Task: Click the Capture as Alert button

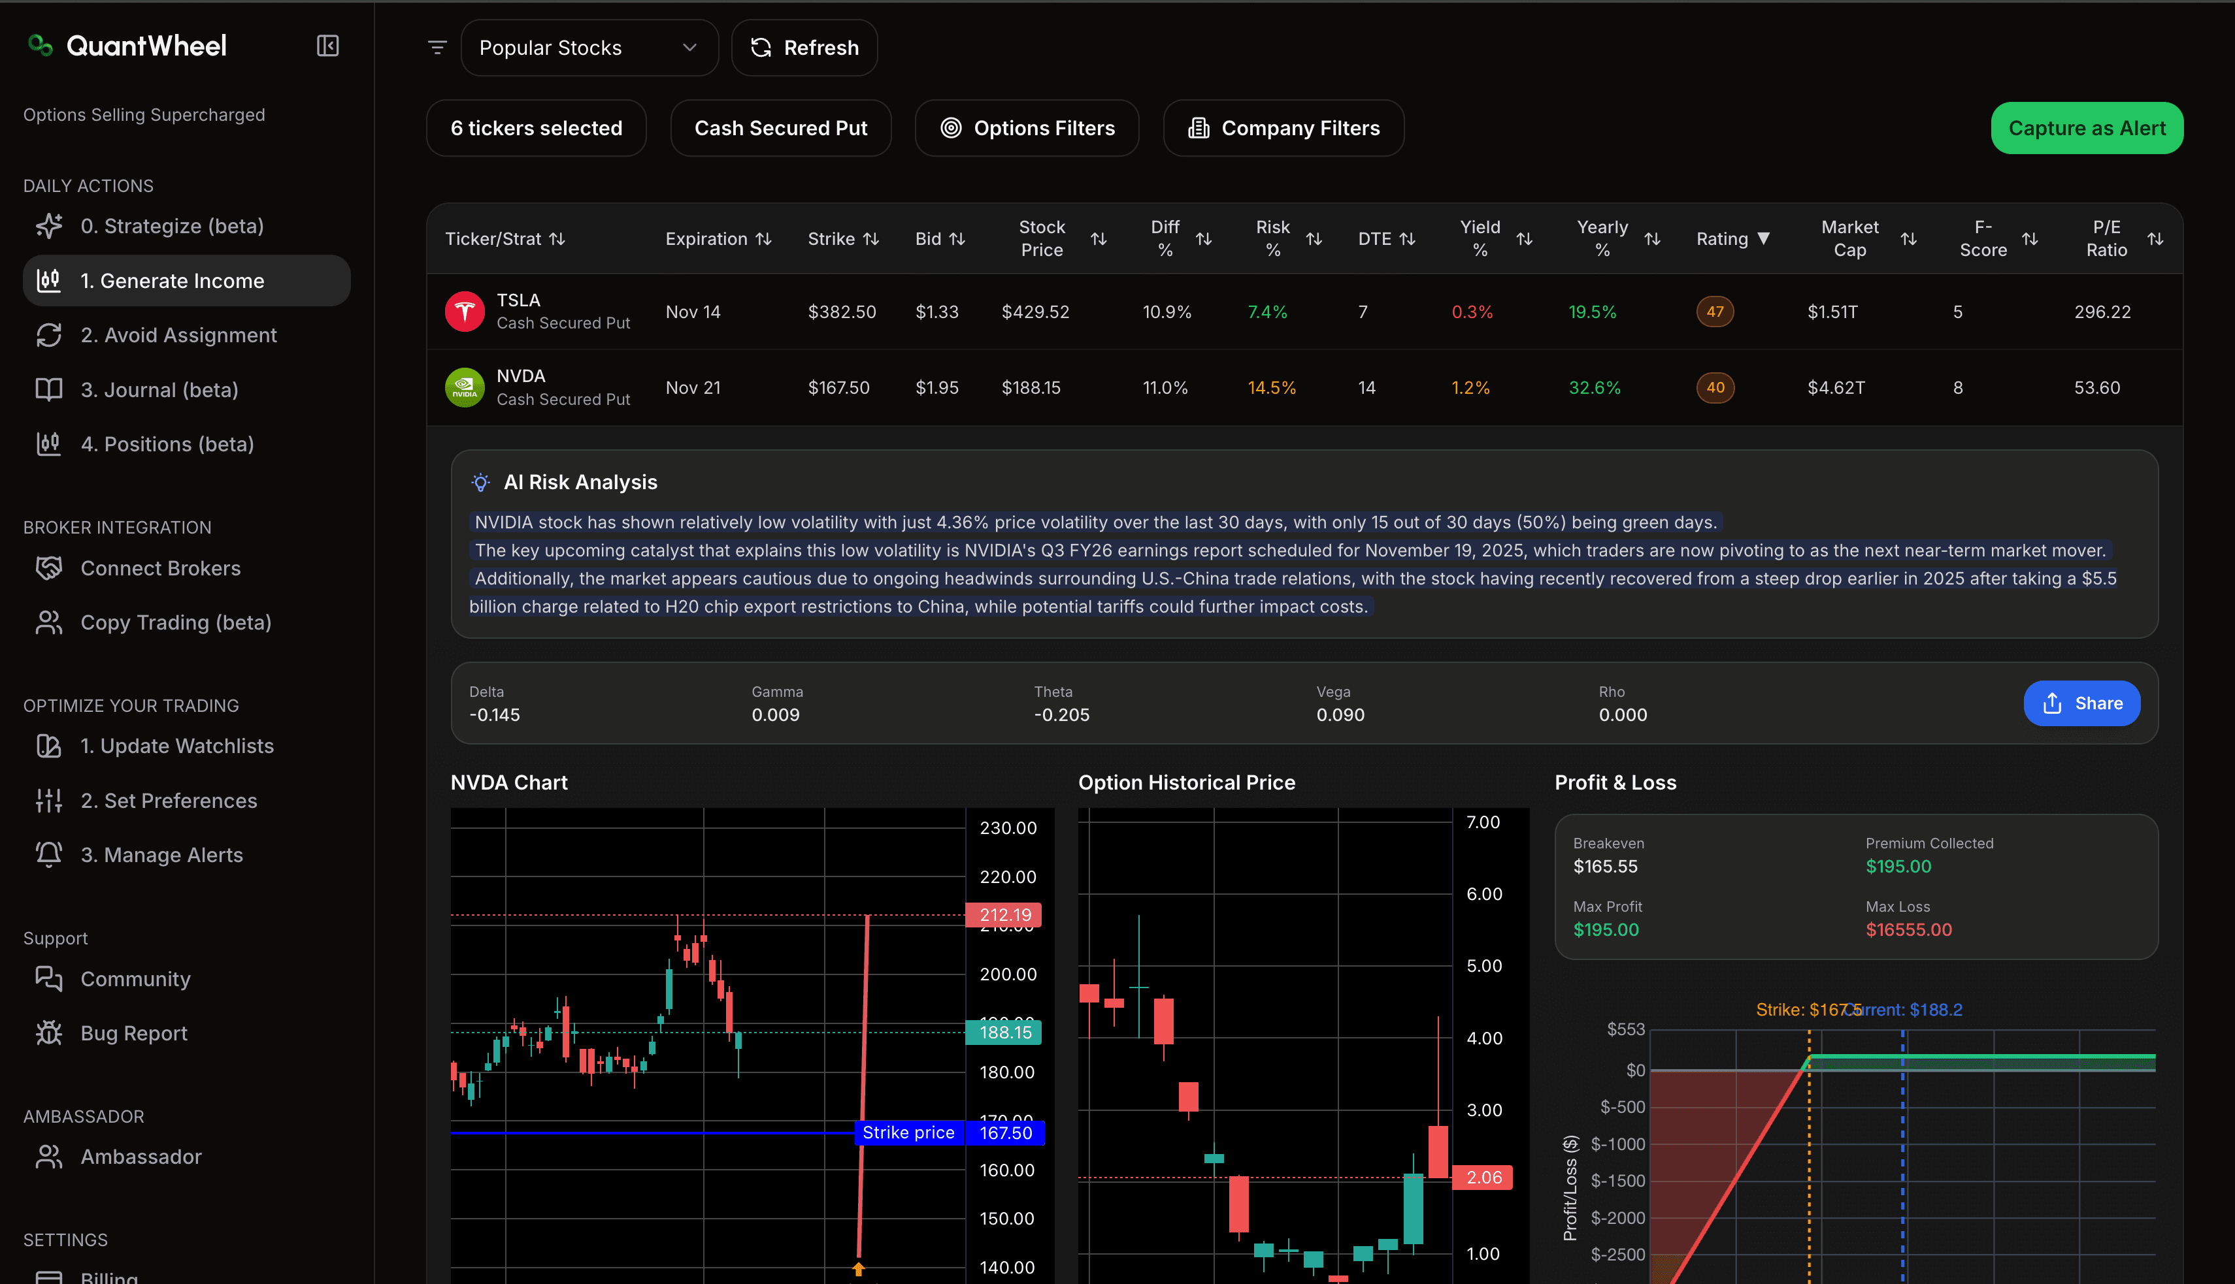Action: pyautogui.click(x=2087, y=128)
